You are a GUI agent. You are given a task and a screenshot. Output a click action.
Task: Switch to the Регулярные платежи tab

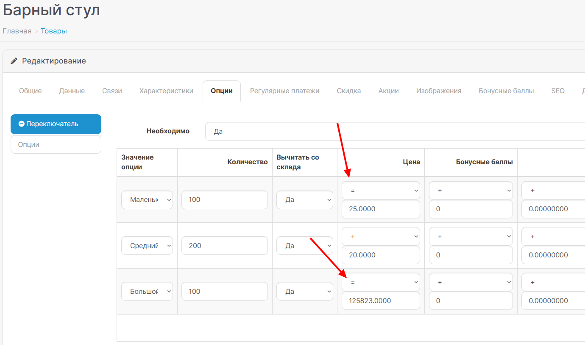click(284, 91)
